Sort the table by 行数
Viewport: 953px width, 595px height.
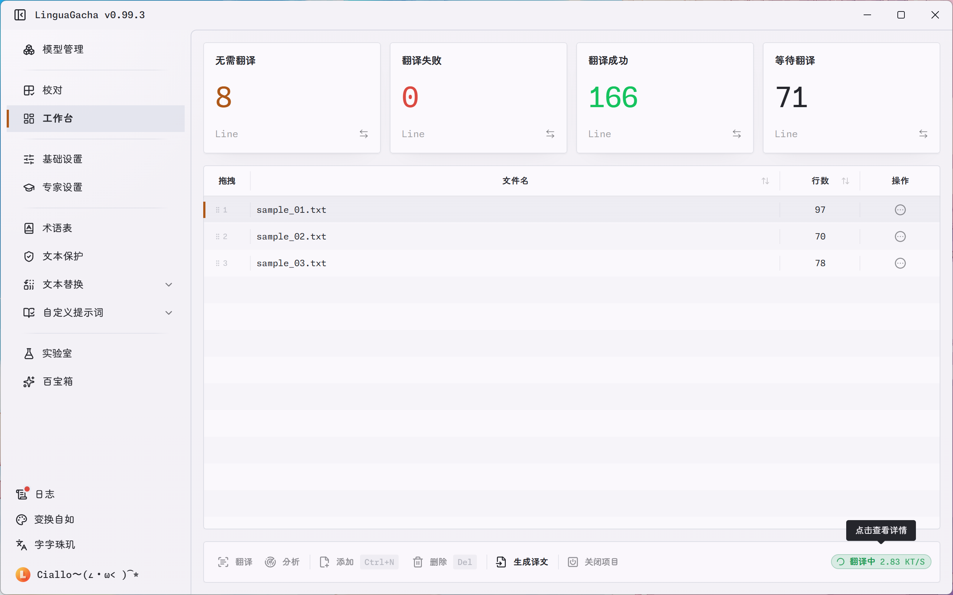[845, 181]
